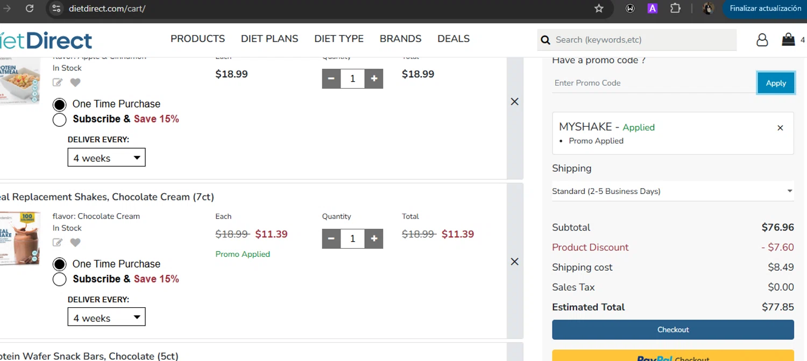Open the DIET PLANS menu
This screenshot has height=361, width=807.
270,39
